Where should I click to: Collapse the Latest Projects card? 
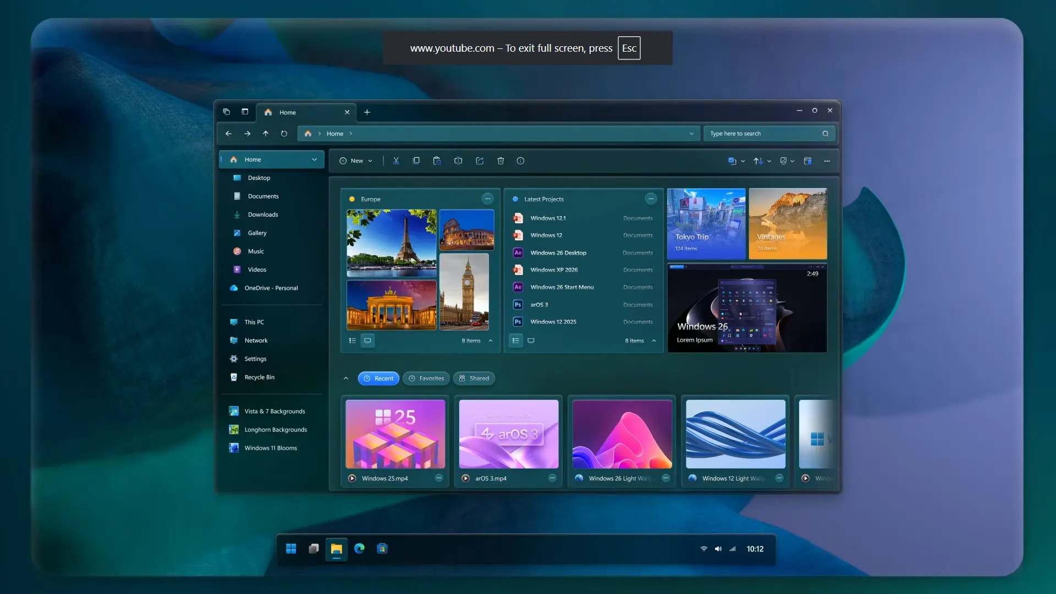click(x=654, y=341)
